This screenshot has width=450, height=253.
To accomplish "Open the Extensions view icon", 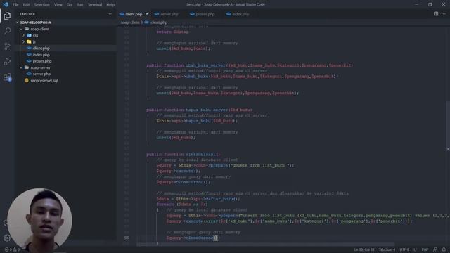I will [7, 77].
